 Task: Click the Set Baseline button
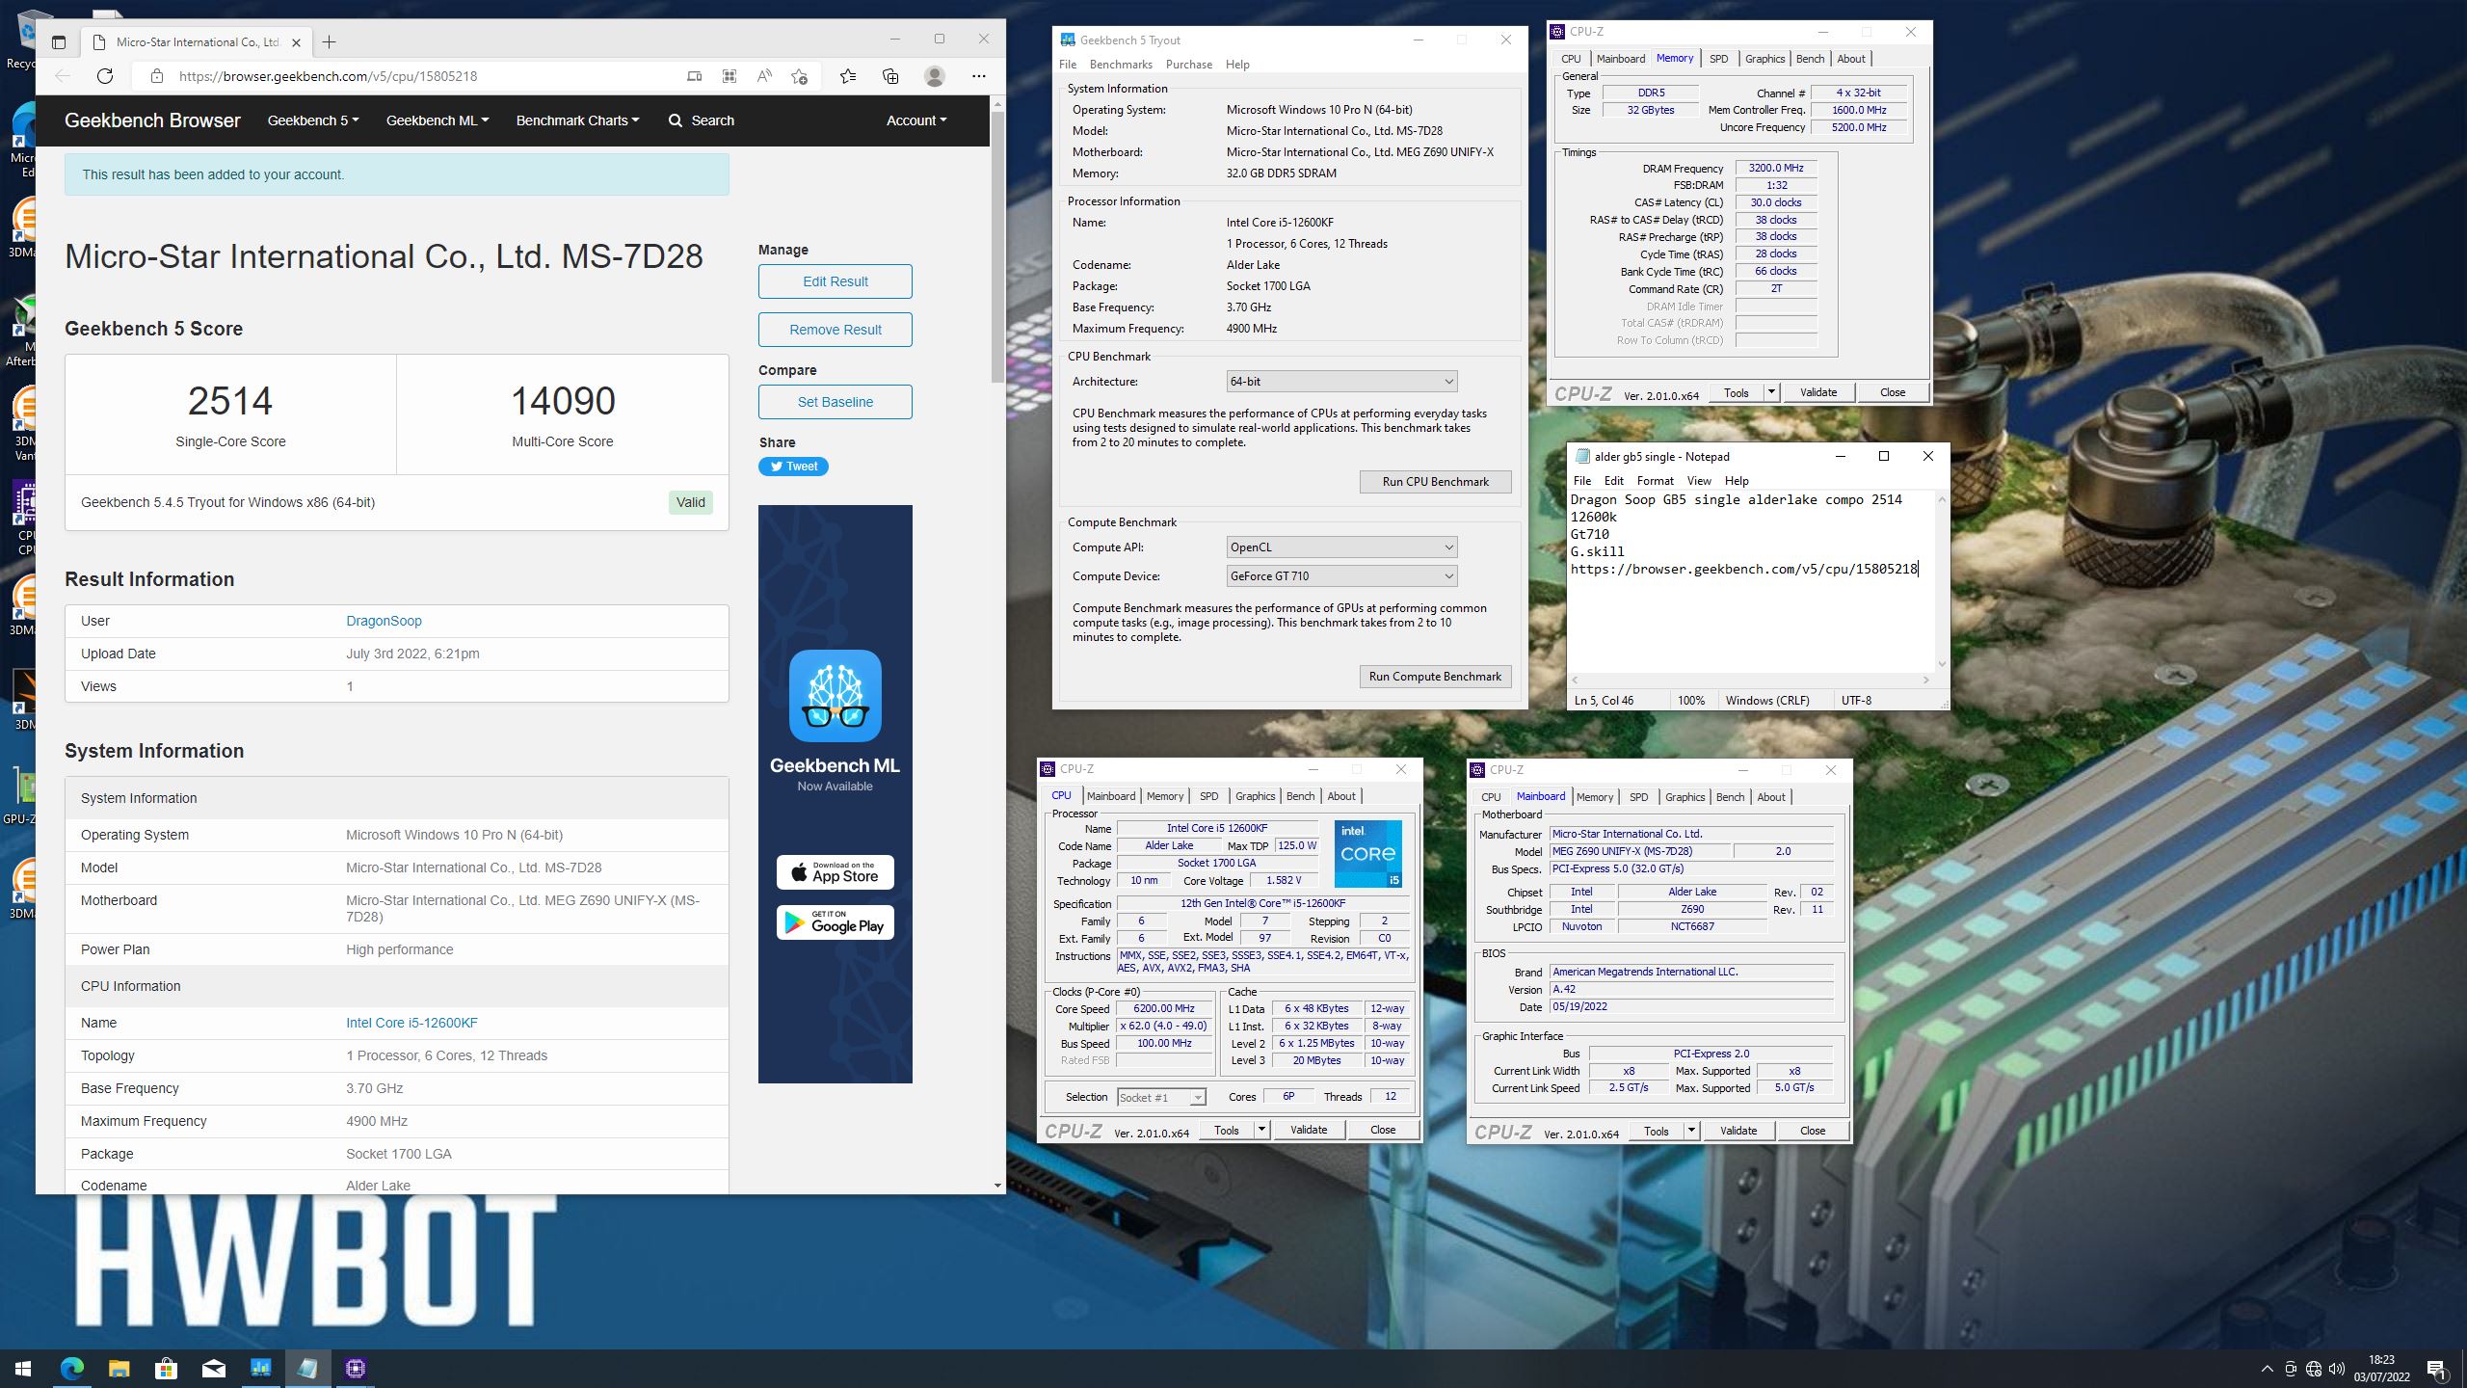point(835,402)
